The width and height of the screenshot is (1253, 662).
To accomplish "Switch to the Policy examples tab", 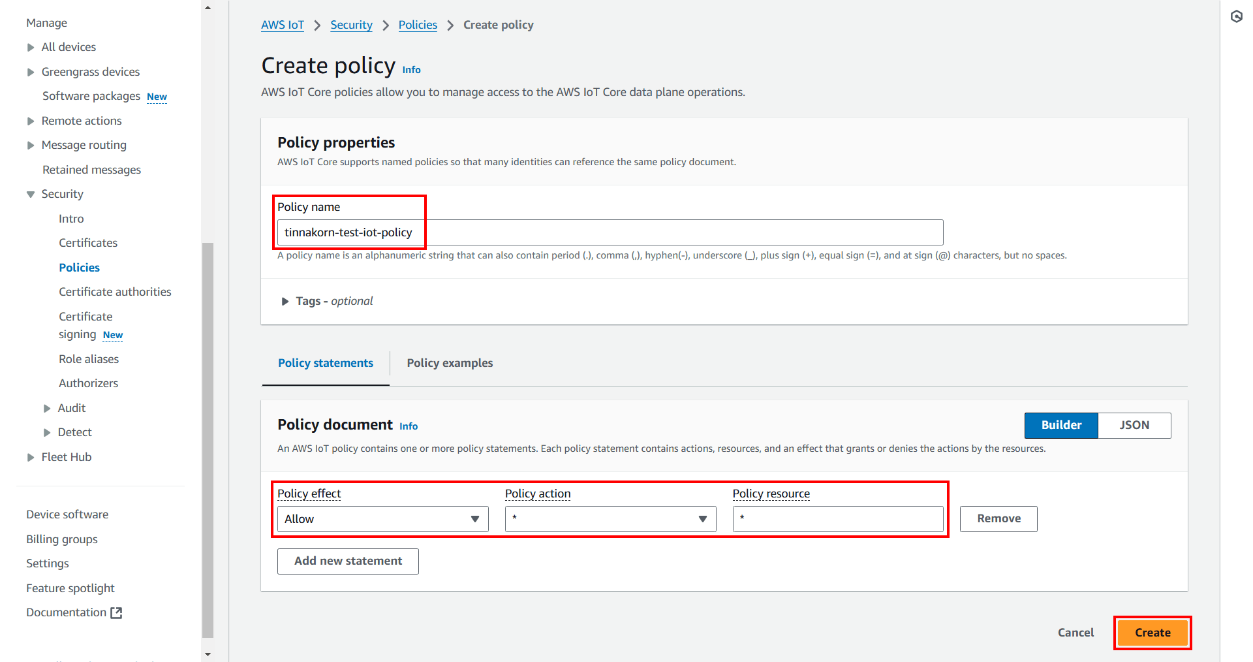I will [x=450, y=363].
